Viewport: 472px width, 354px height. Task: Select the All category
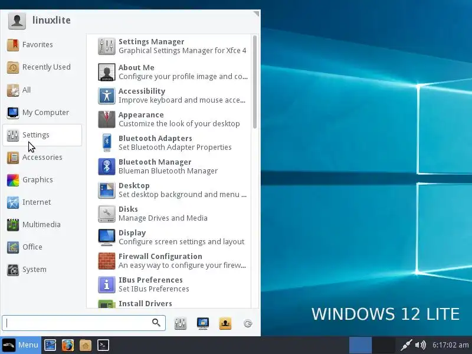click(42, 90)
